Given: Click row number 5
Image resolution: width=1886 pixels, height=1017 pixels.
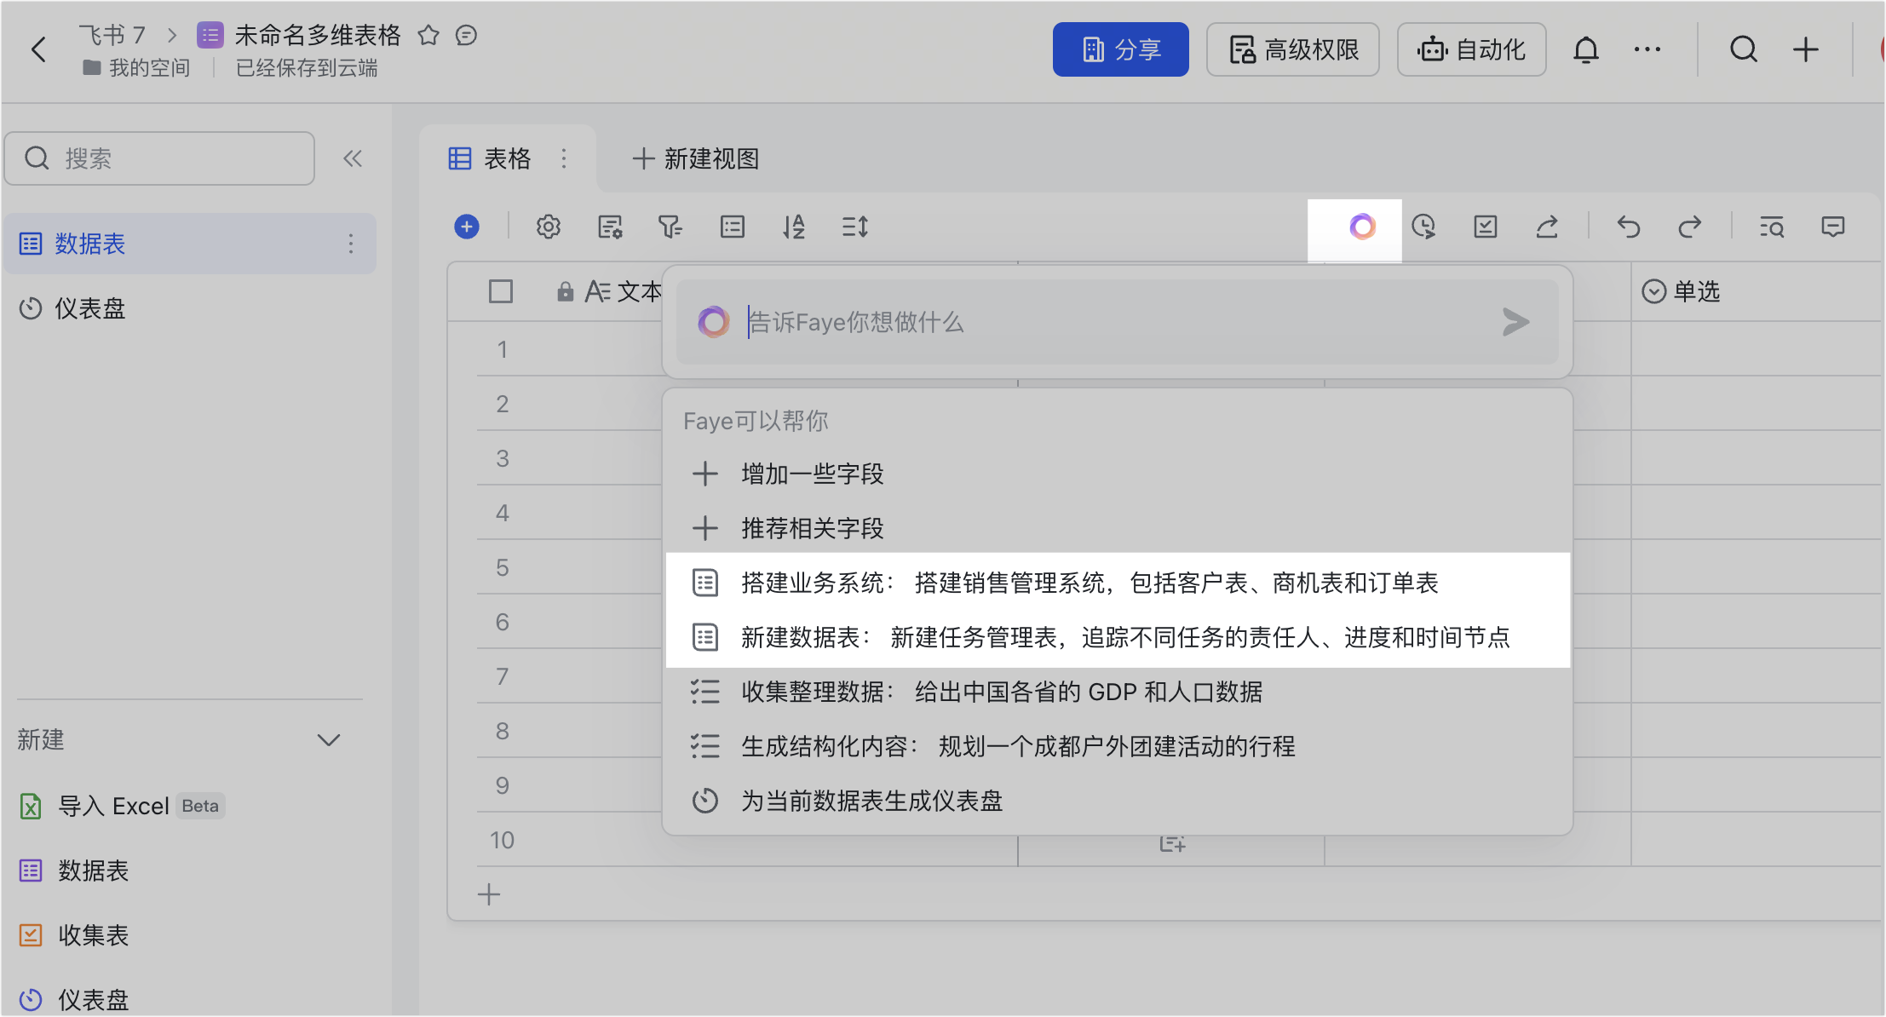Looking at the screenshot, I should 503,567.
